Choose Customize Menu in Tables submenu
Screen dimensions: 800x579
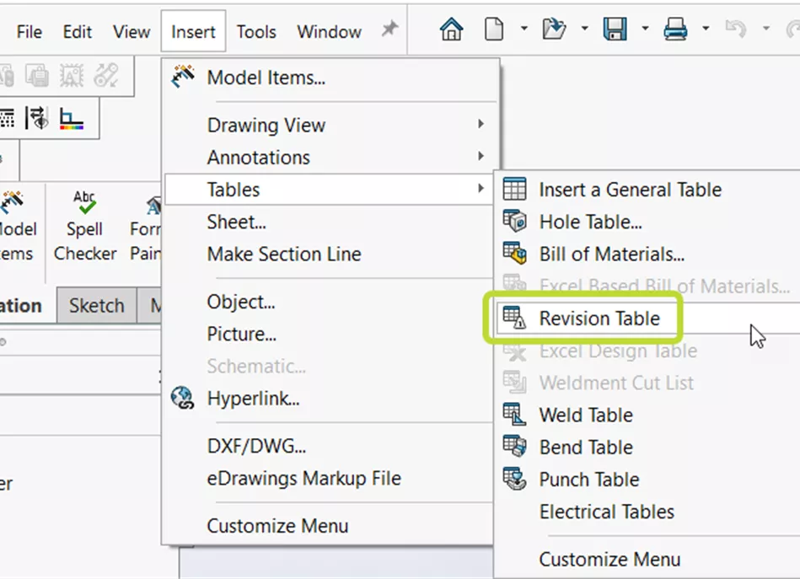(609, 559)
